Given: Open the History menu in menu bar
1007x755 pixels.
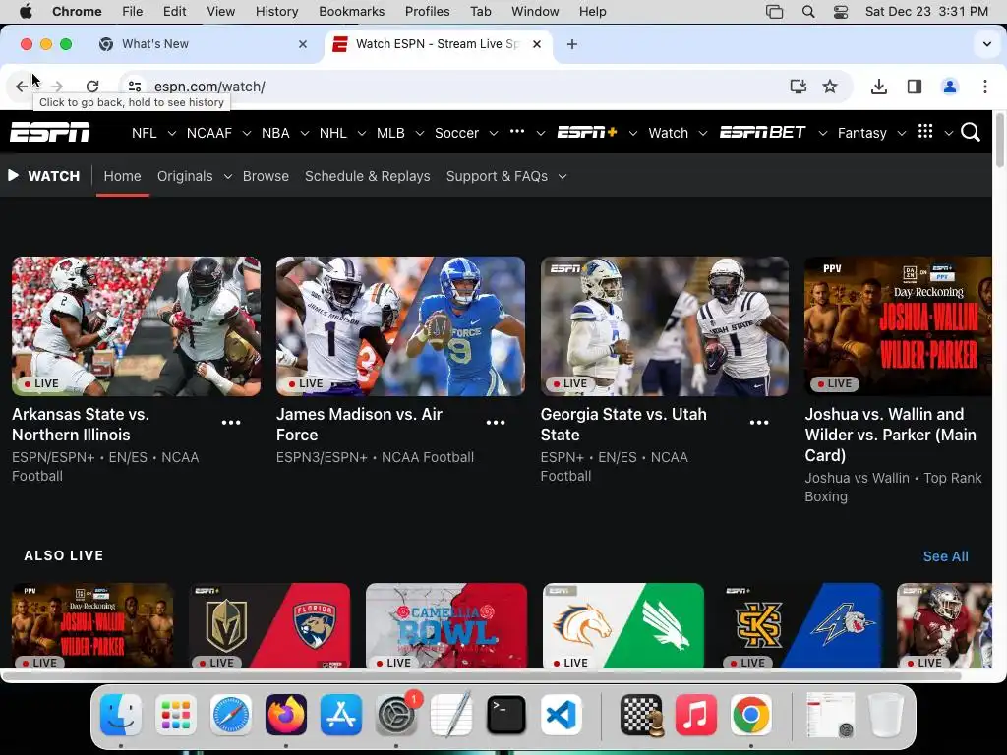Looking at the screenshot, I should [x=276, y=12].
